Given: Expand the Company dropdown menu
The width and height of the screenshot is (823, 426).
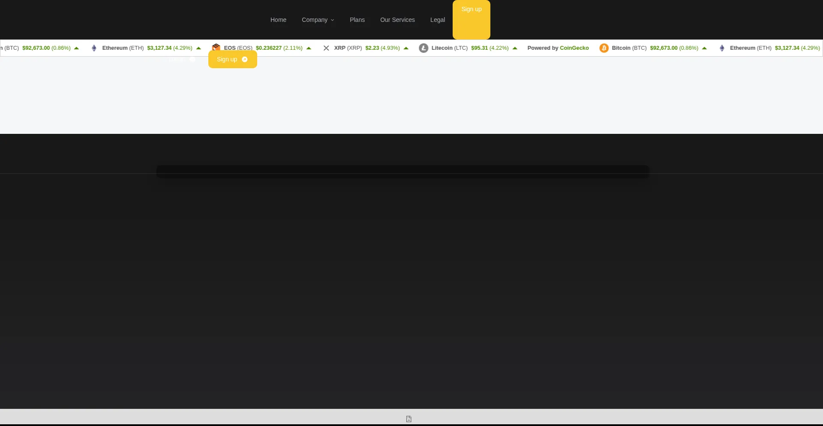Looking at the screenshot, I should [x=318, y=20].
